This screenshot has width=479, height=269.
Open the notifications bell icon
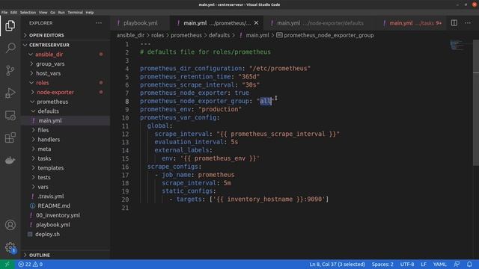click(x=469, y=265)
